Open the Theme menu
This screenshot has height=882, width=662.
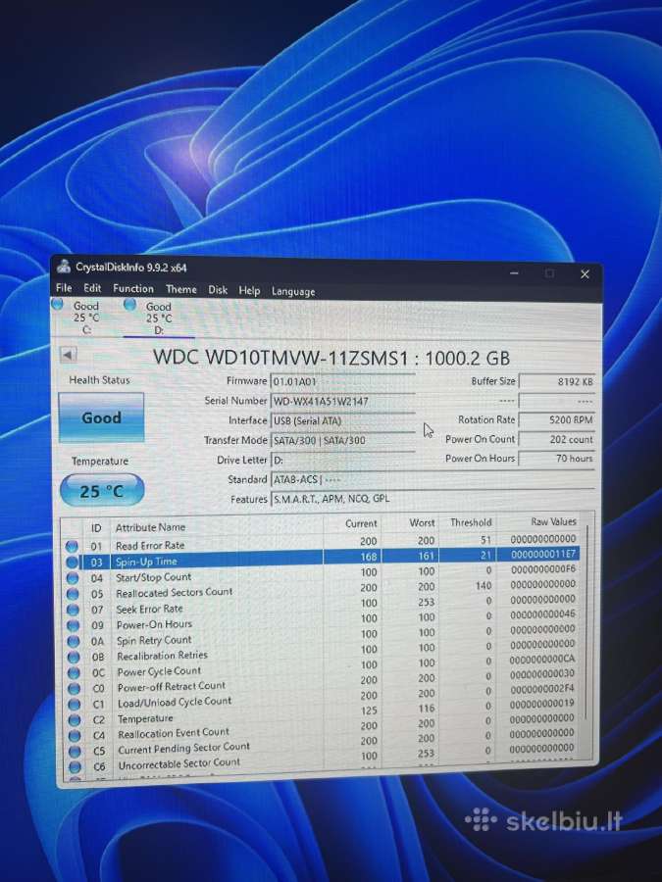click(x=181, y=289)
